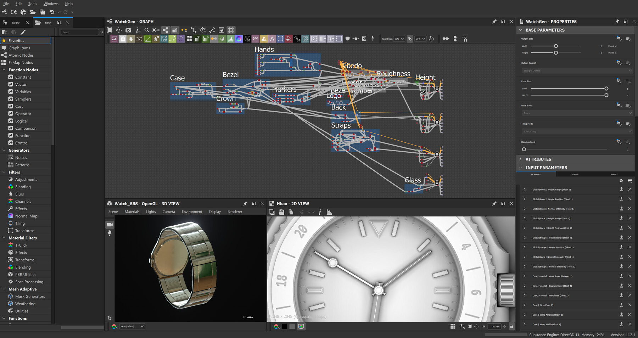Click the save bitmap icon in 2D view
638x338 pixels.
pyautogui.click(x=281, y=212)
